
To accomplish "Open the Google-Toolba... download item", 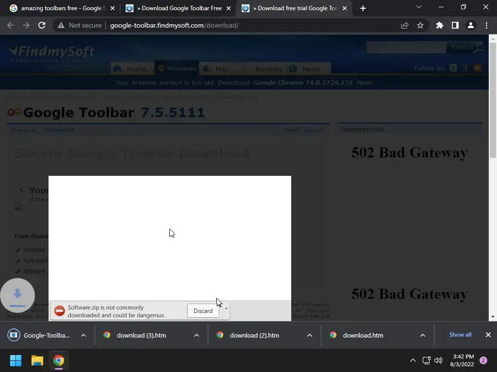I will pyautogui.click(x=39, y=335).
